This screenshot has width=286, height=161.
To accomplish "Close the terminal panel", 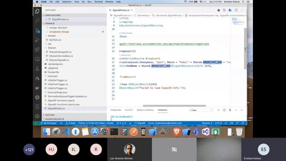I will tap(242, 110).
